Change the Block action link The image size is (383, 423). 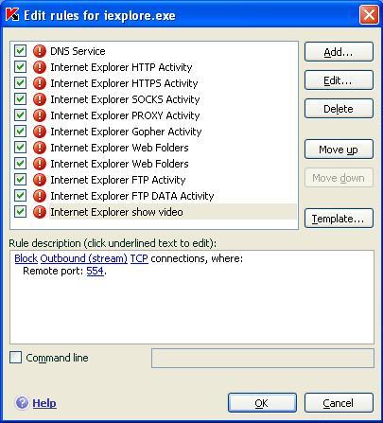pos(26,258)
